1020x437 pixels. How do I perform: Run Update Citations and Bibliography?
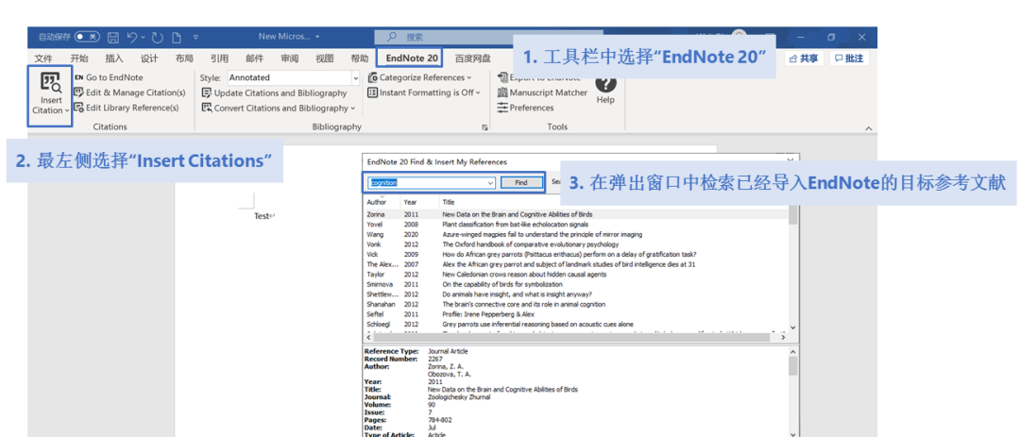(x=275, y=93)
